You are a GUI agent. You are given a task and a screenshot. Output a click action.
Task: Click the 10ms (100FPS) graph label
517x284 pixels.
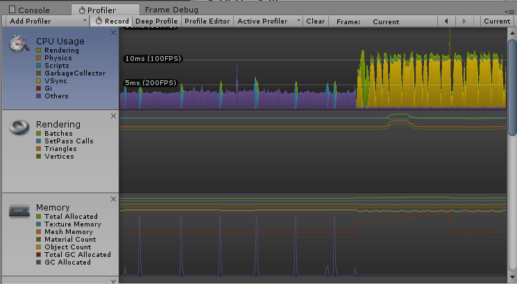pos(153,59)
